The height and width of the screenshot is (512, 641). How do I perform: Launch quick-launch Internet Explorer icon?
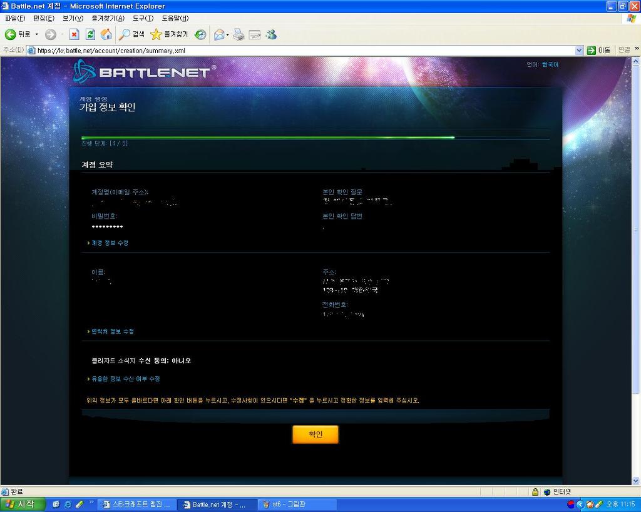coord(68,504)
